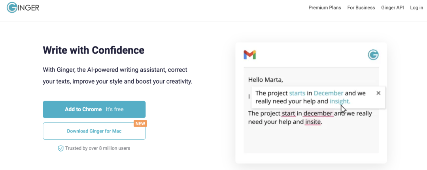Select corrected word 'December' in suggestion
The image size is (427, 170).
click(x=329, y=93)
